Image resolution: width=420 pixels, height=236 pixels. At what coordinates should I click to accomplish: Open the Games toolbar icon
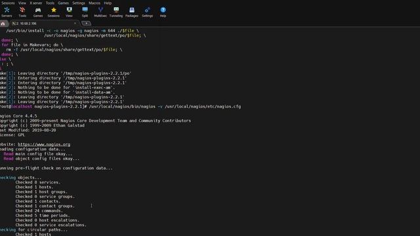(38, 12)
